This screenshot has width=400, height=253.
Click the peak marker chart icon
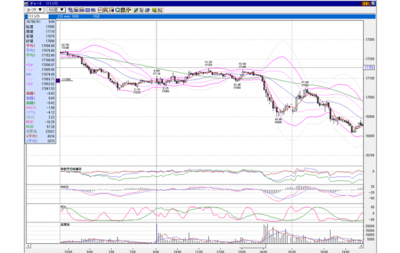pyautogui.click(x=106, y=10)
